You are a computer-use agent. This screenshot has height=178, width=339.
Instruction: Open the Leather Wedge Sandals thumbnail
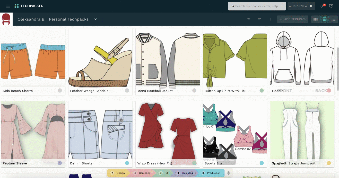(100, 57)
